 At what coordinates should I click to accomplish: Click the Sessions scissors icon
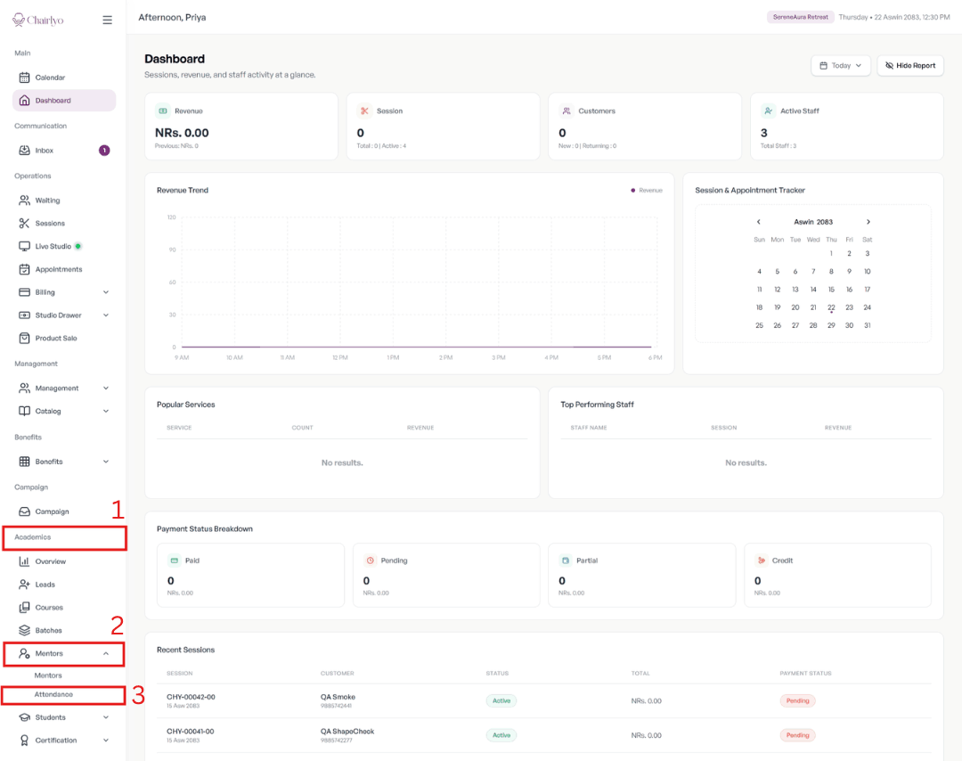[x=25, y=224]
